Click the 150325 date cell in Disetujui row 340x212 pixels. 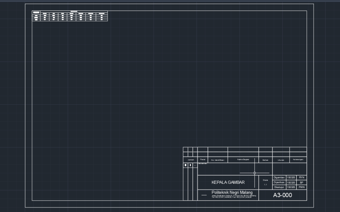tap(291, 187)
